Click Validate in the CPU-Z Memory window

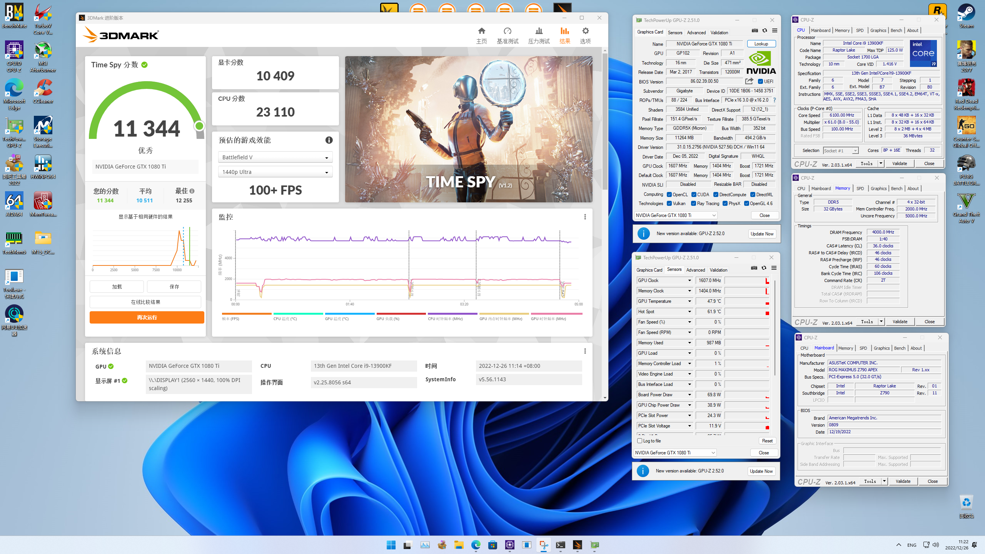point(900,322)
